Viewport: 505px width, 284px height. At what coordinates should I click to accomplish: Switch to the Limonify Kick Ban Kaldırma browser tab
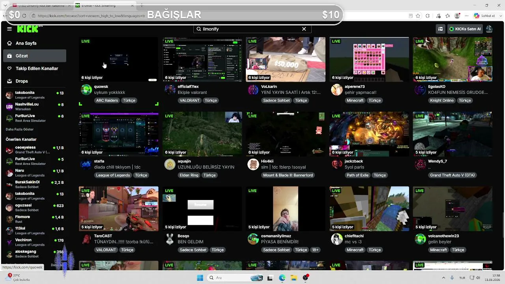(x=41, y=6)
